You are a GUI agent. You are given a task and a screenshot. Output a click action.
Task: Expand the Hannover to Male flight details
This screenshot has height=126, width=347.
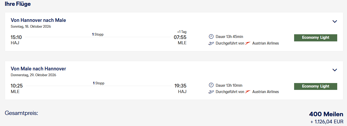tap(335, 21)
